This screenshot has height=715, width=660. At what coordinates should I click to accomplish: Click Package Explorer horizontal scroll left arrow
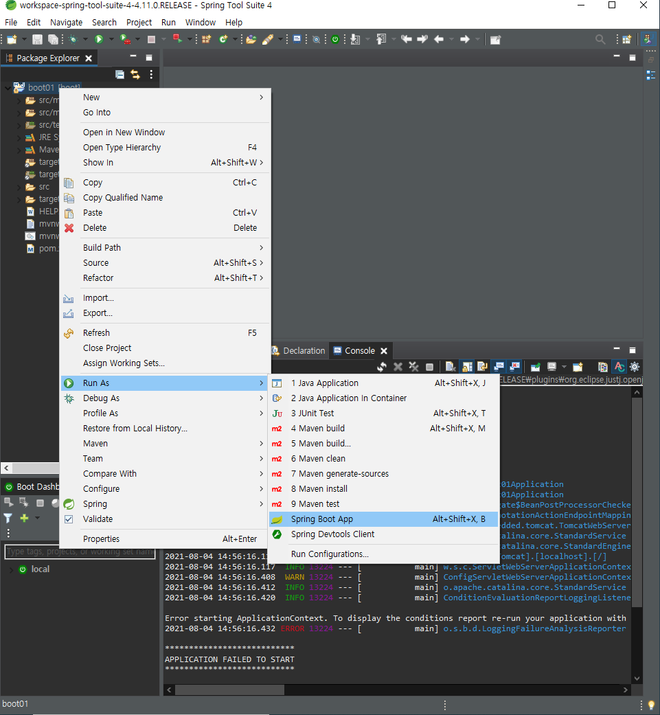coord(6,468)
